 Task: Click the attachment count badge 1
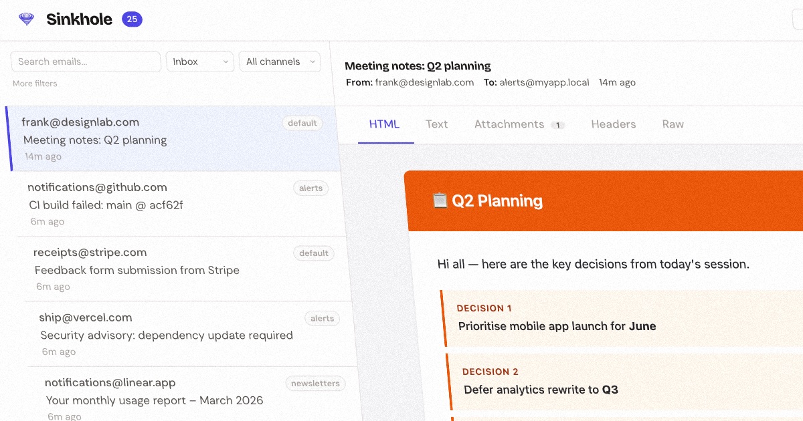[557, 125]
